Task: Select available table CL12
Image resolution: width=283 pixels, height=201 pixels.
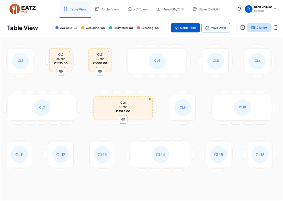Action: [61, 155]
